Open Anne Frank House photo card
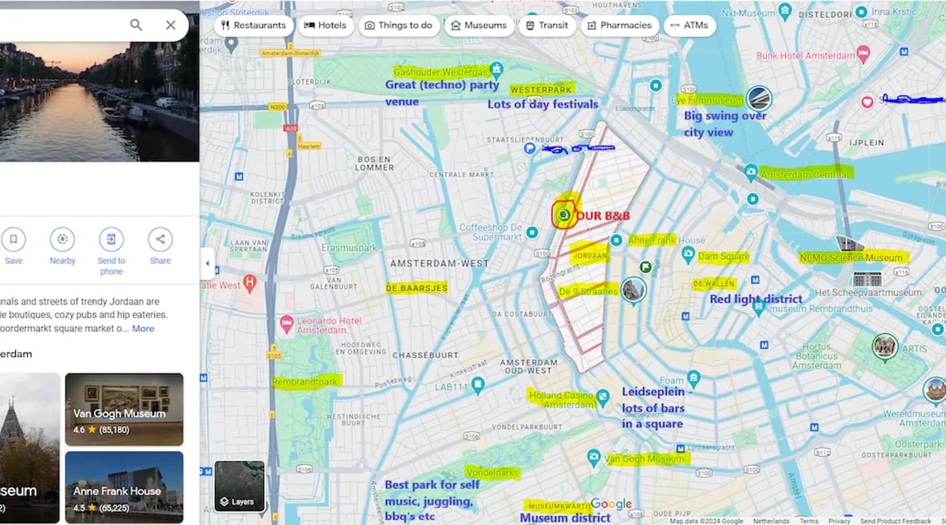 [124, 487]
